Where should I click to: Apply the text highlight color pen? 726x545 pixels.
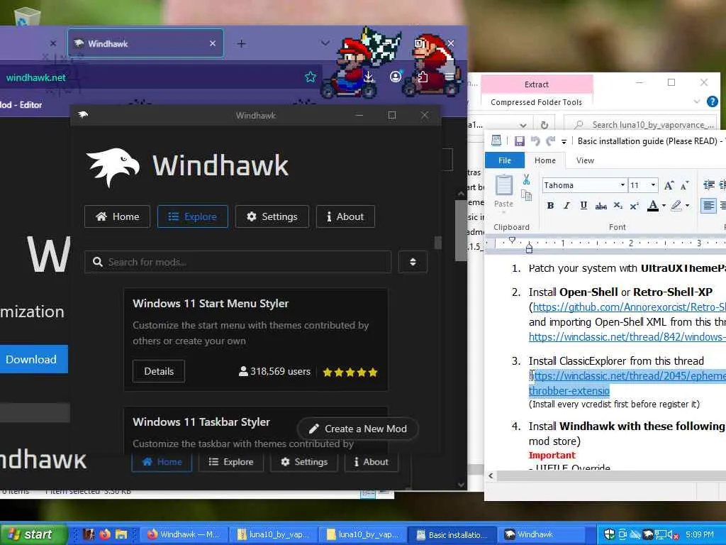(676, 205)
